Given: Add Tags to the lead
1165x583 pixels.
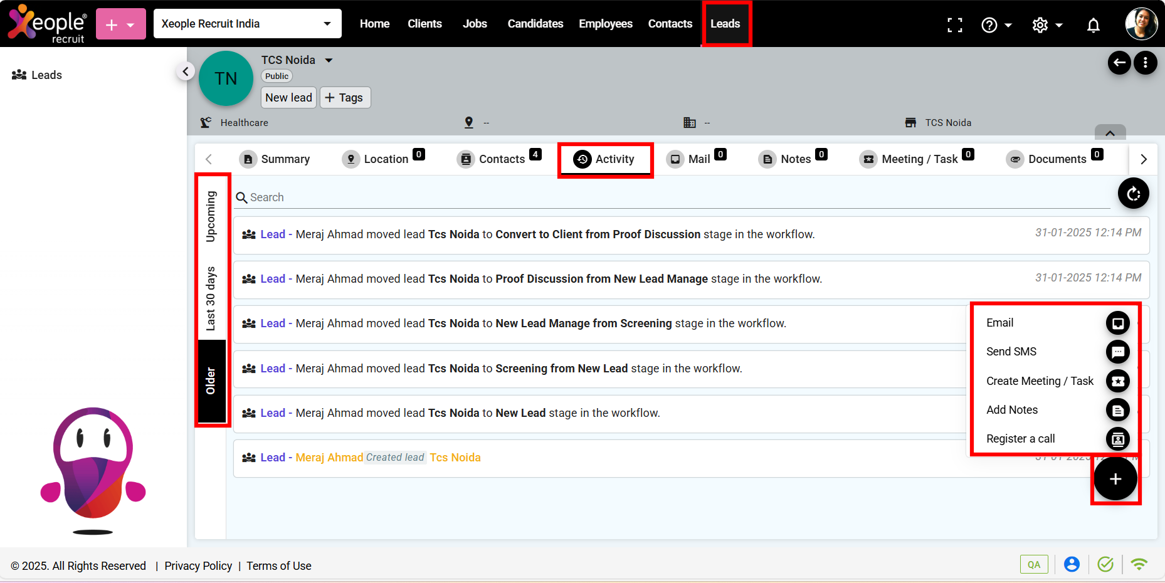Looking at the screenshot, I should click(x=345, y=97).
